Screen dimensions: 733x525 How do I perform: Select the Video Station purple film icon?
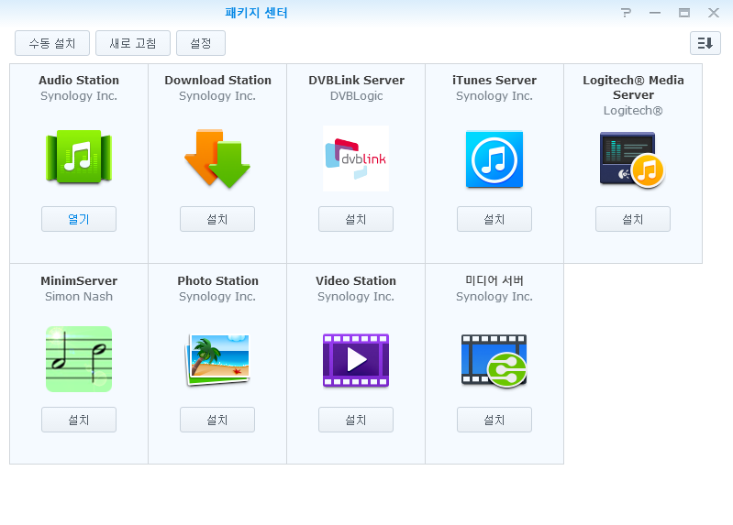click(356, 359)
